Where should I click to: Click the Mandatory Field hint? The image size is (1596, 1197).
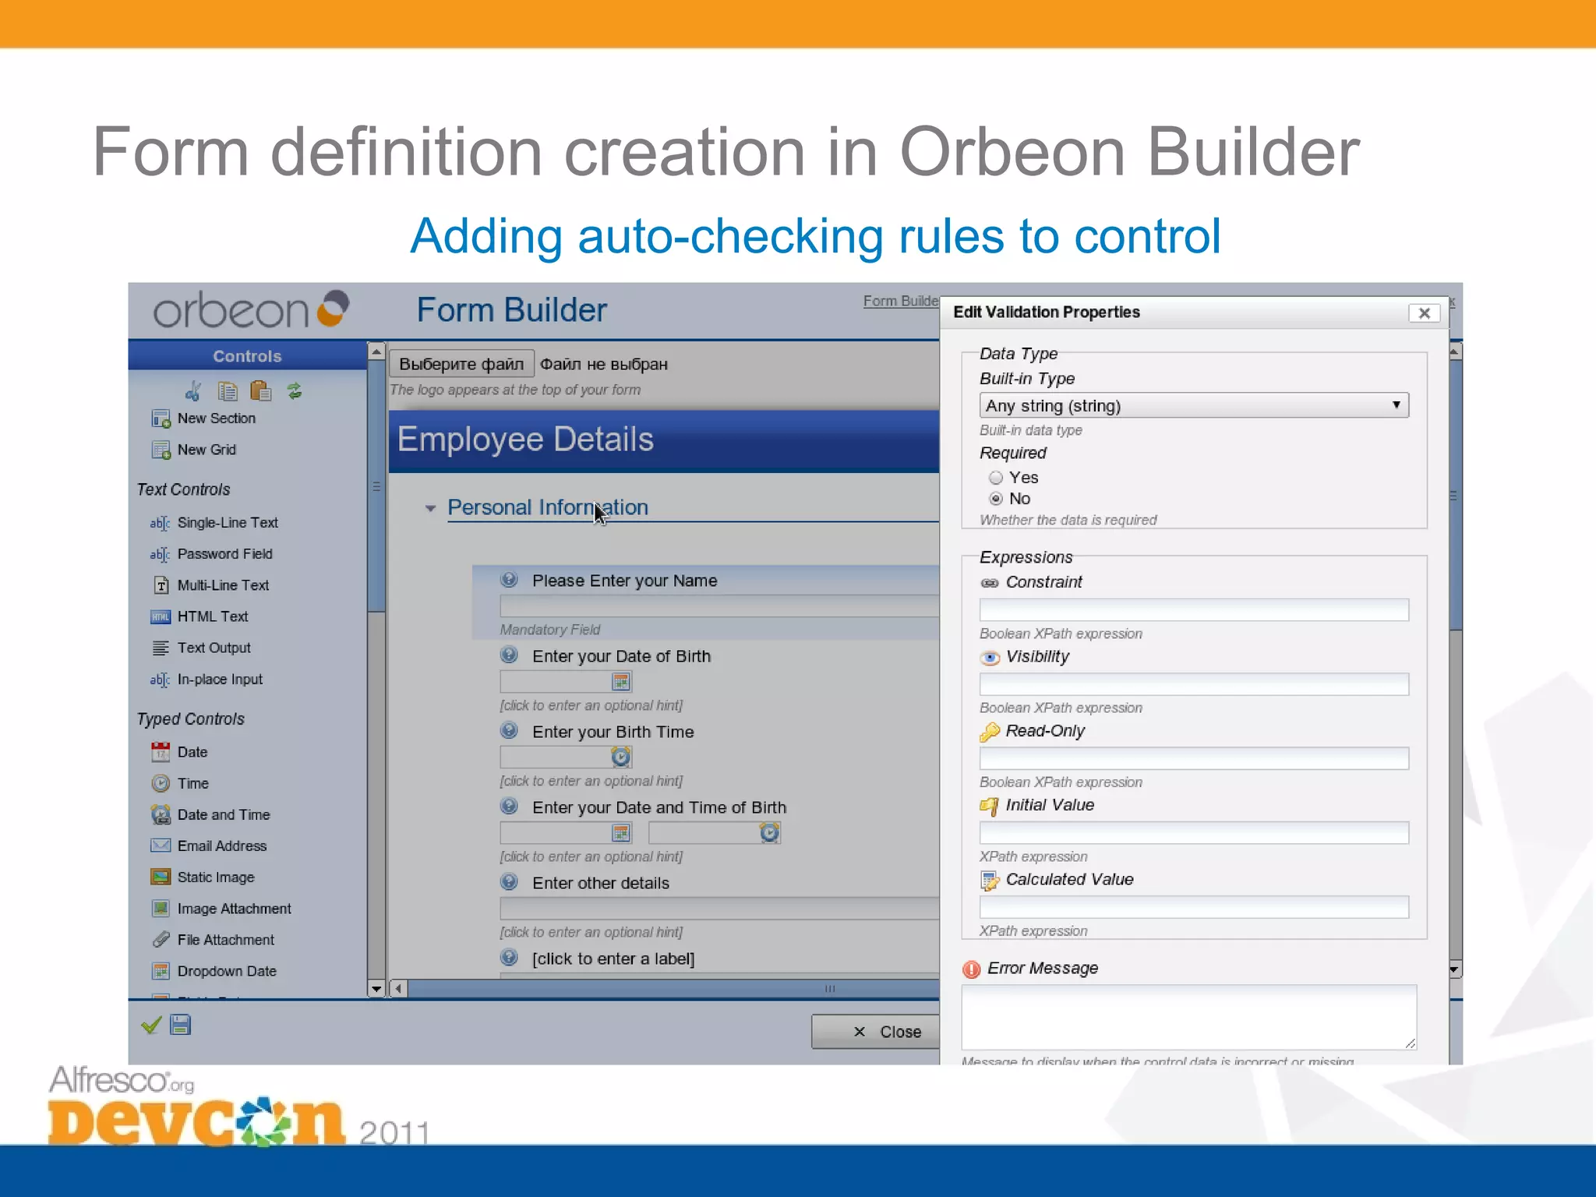[550, 630]
